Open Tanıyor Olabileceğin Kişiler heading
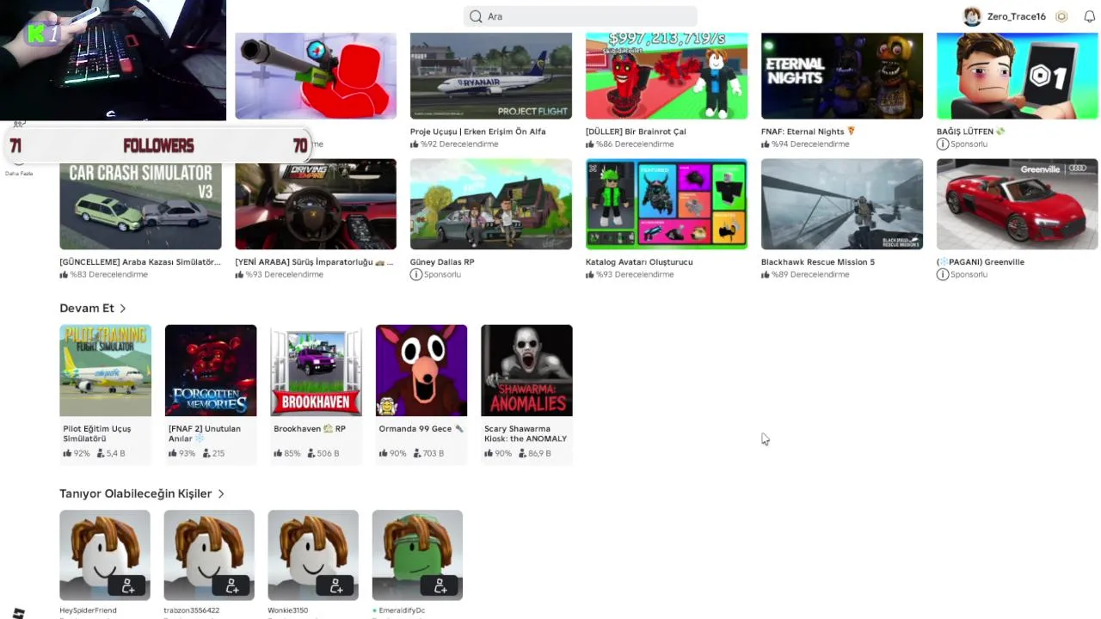 (135, 493)
